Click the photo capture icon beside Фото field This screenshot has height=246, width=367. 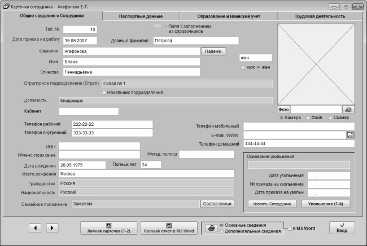[348, 109]
